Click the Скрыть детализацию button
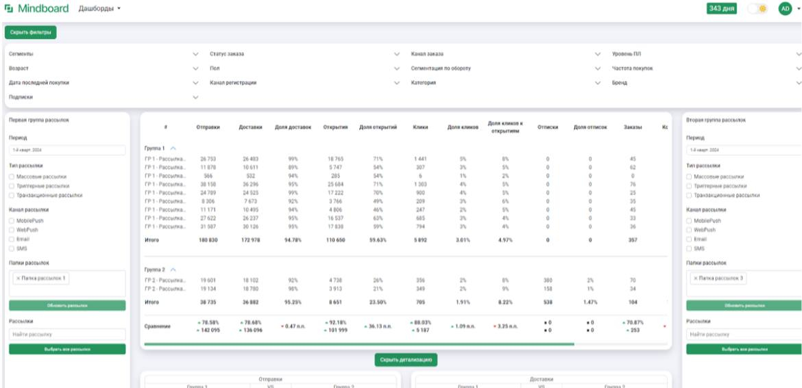Viewport: 802px width, 388px height. (406, 360)
